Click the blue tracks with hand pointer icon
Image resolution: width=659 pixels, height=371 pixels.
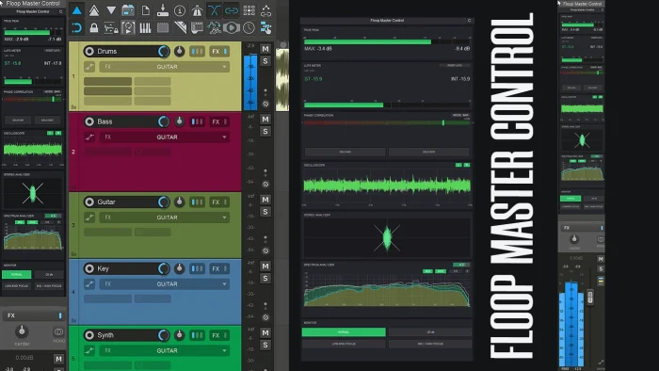click(266, 28)
